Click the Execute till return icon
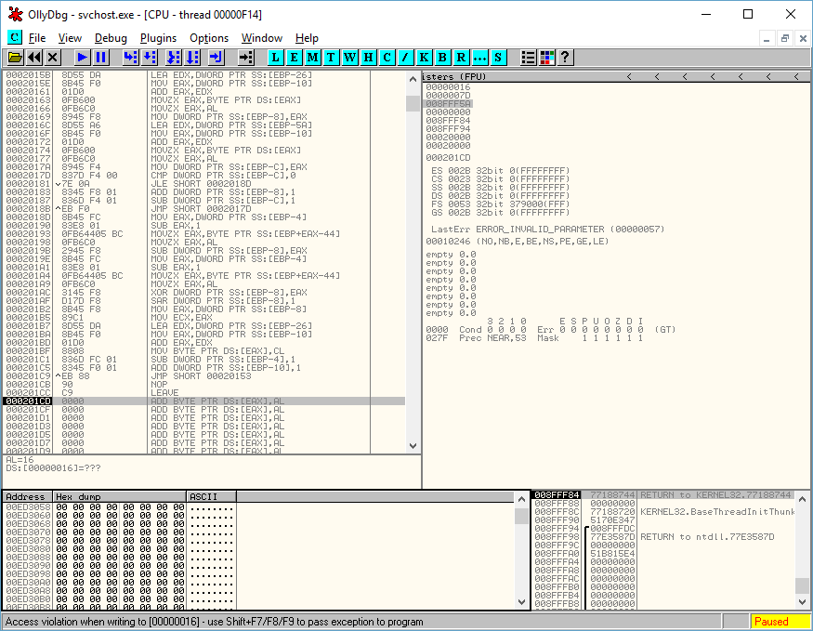This screenshot has width=813, height=631. click(216, 57)
